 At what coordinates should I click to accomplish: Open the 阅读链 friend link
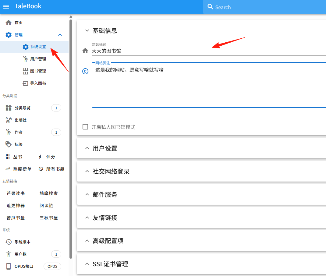pyautogui.click(x=46, y=206)
